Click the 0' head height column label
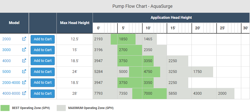Viewport: 250px width, 112px height. click(99, 28)
